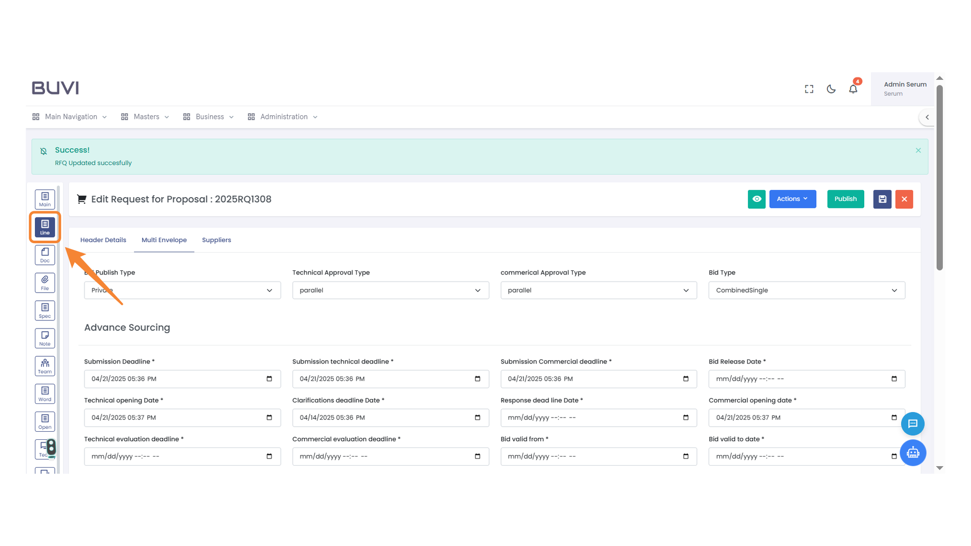Click the Bid Release Date field

tap(806, 379)
